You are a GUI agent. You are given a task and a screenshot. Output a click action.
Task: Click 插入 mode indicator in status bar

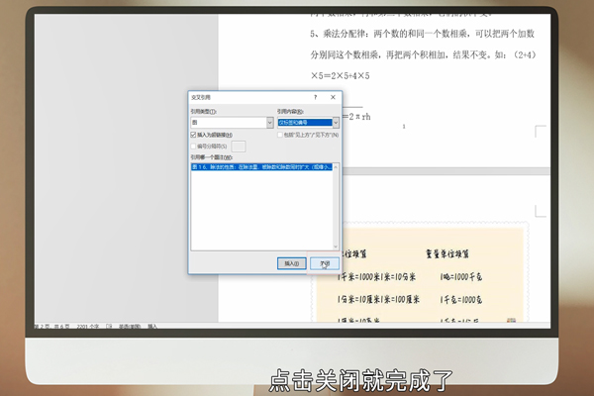(152, 327)
